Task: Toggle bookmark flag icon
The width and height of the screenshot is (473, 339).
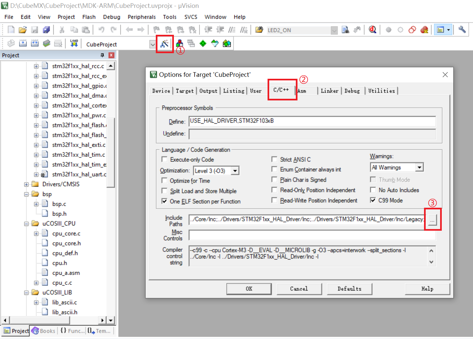Action: (x=156, y=30)
